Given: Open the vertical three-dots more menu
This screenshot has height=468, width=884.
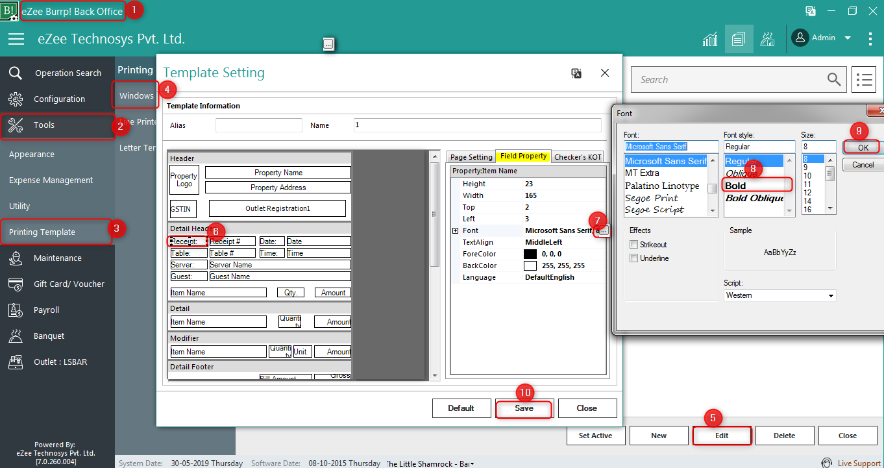Looking at the screenshot, I should point(870,39).
